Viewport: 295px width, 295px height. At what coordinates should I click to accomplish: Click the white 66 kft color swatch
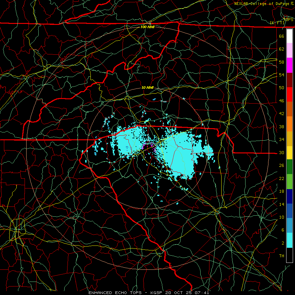(x=289, y=36)
